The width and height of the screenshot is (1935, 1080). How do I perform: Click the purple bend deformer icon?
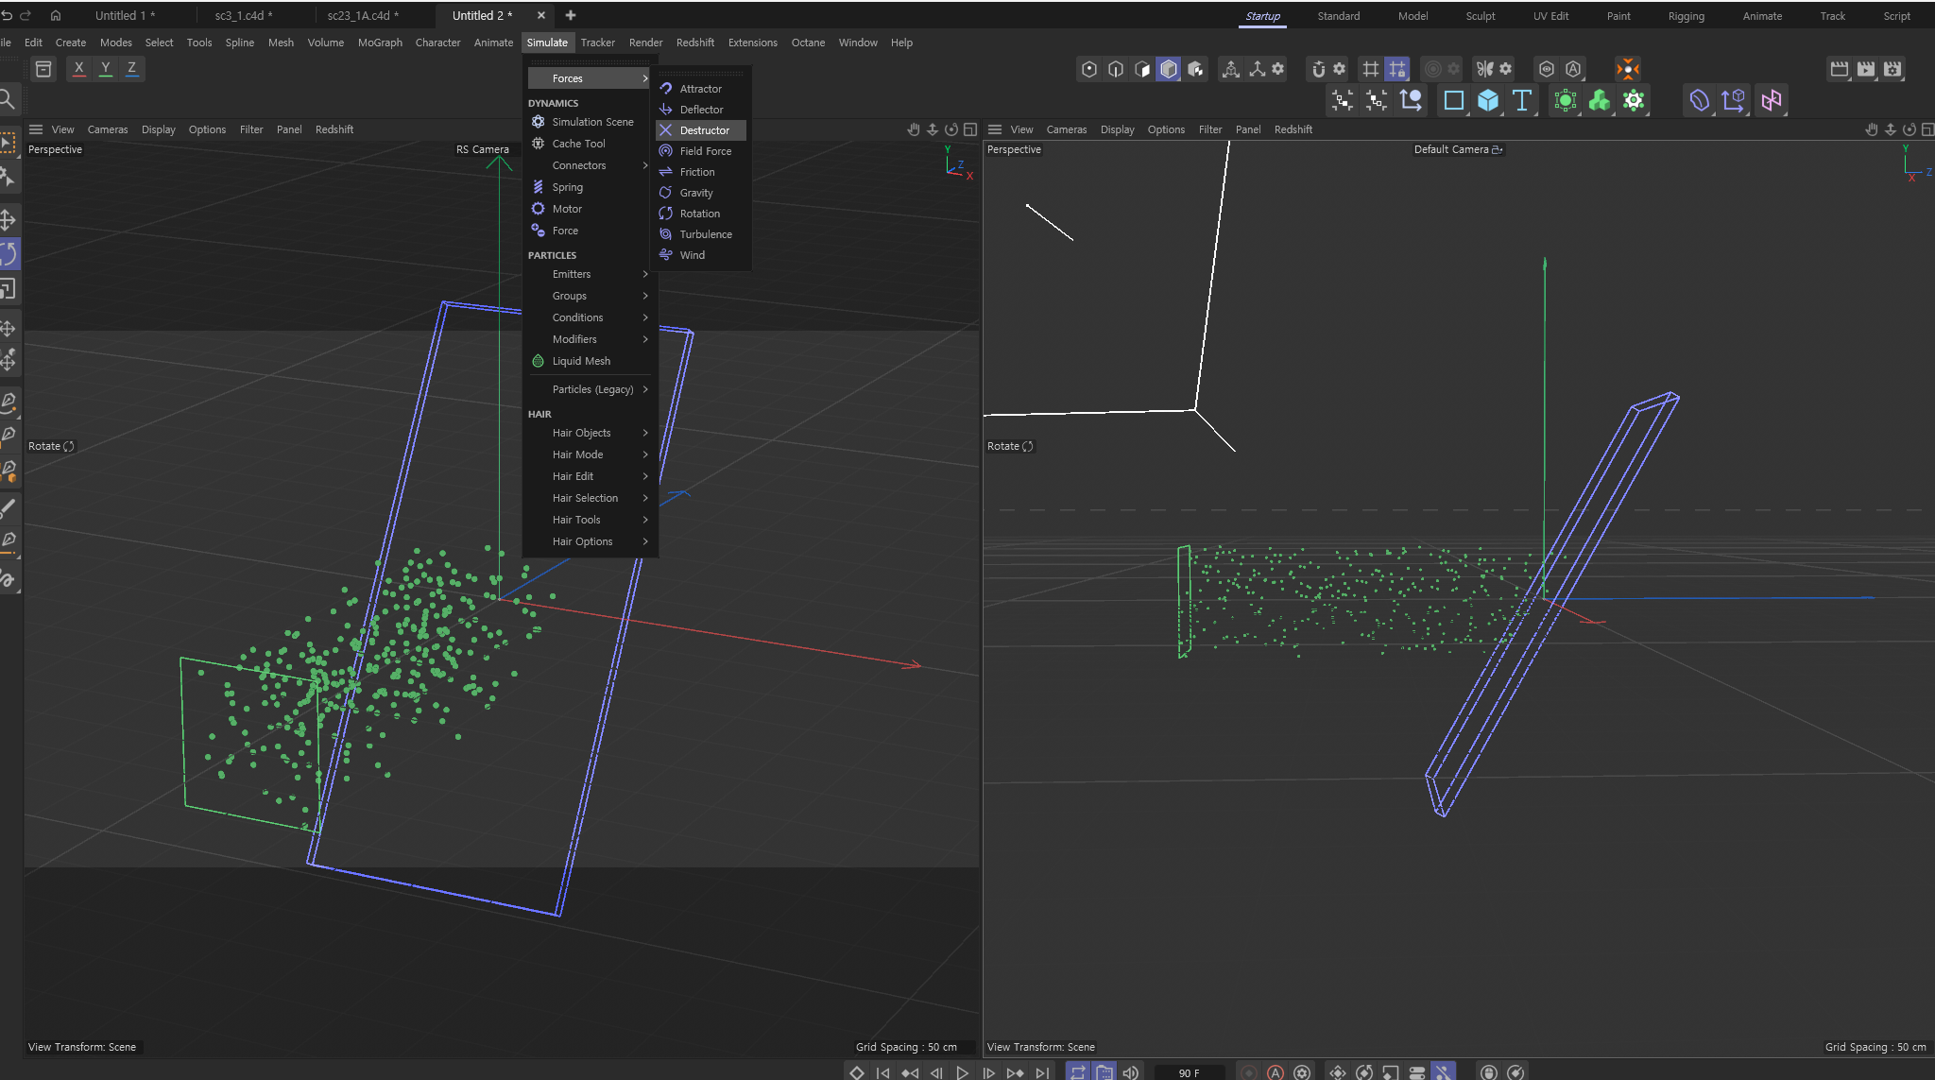coord(1700,100)
